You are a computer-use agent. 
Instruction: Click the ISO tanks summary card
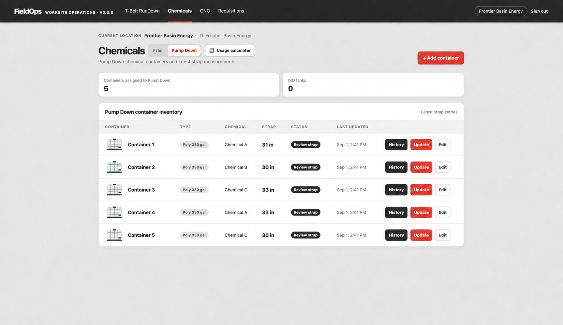(x=373, y=85)
